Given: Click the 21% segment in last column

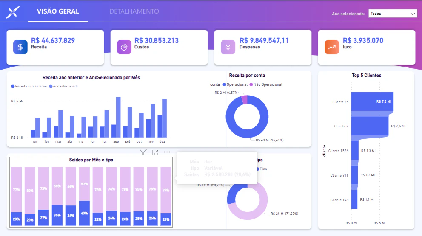Looking at the screenshot, I should pos(166,219).
